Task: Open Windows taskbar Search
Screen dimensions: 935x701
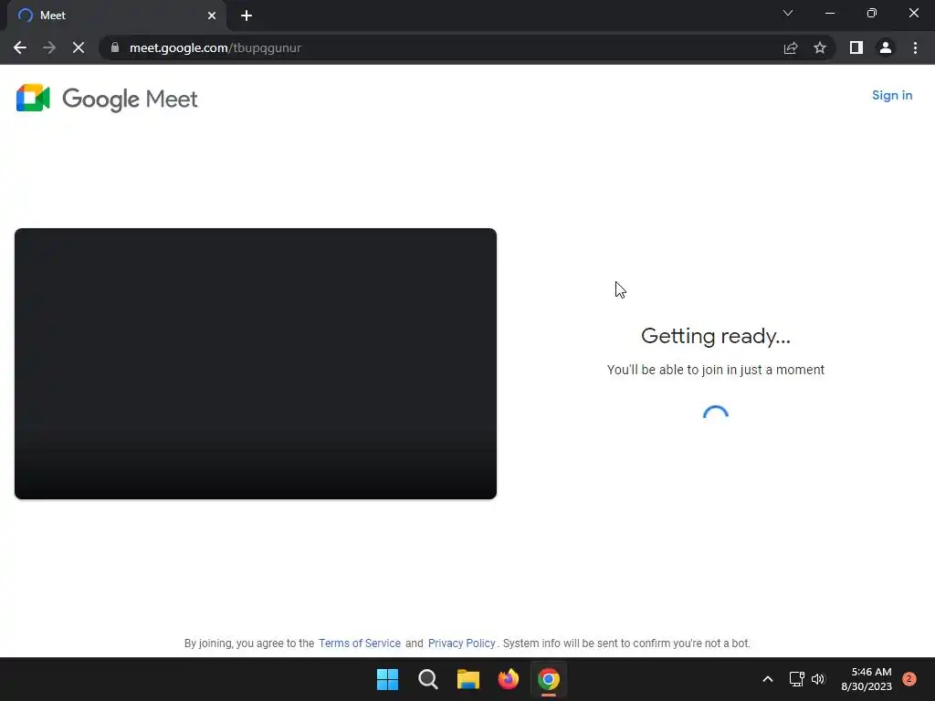Action: click(428, 679)
